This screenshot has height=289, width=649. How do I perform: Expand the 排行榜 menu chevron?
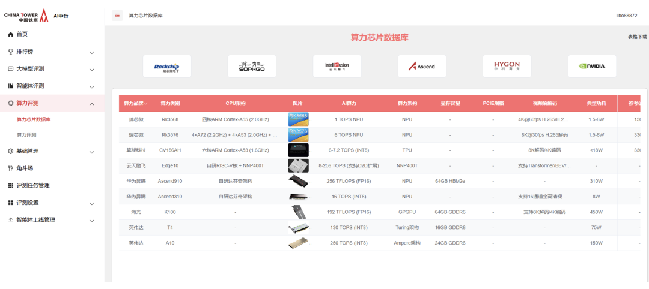[92, 52]
